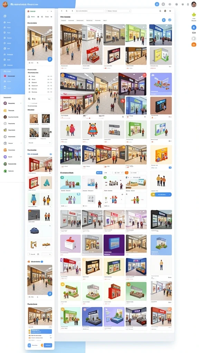Click the white button closing the left panel
The width and height of the screenshot is (199, 353).
pyautogui.click(x=35, y=345)
